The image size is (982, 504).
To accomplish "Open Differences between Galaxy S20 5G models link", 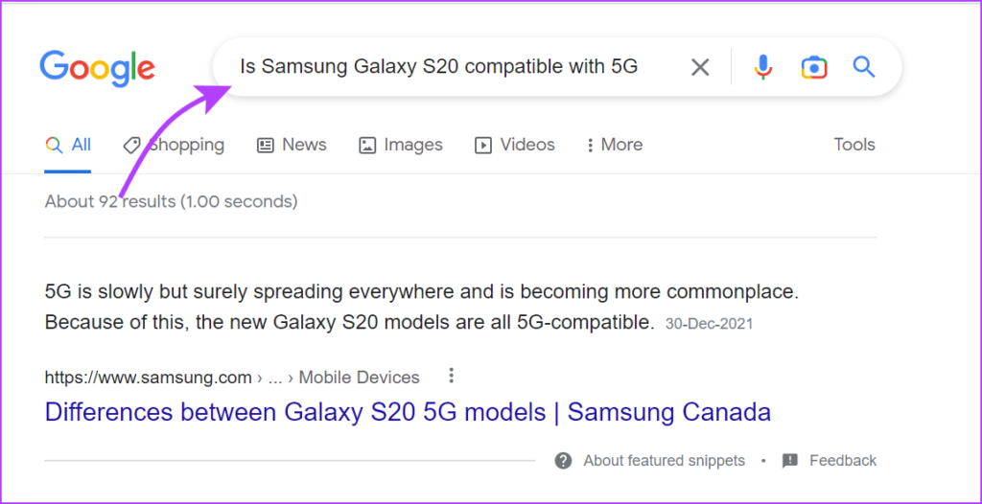I will tap(408, 413).
